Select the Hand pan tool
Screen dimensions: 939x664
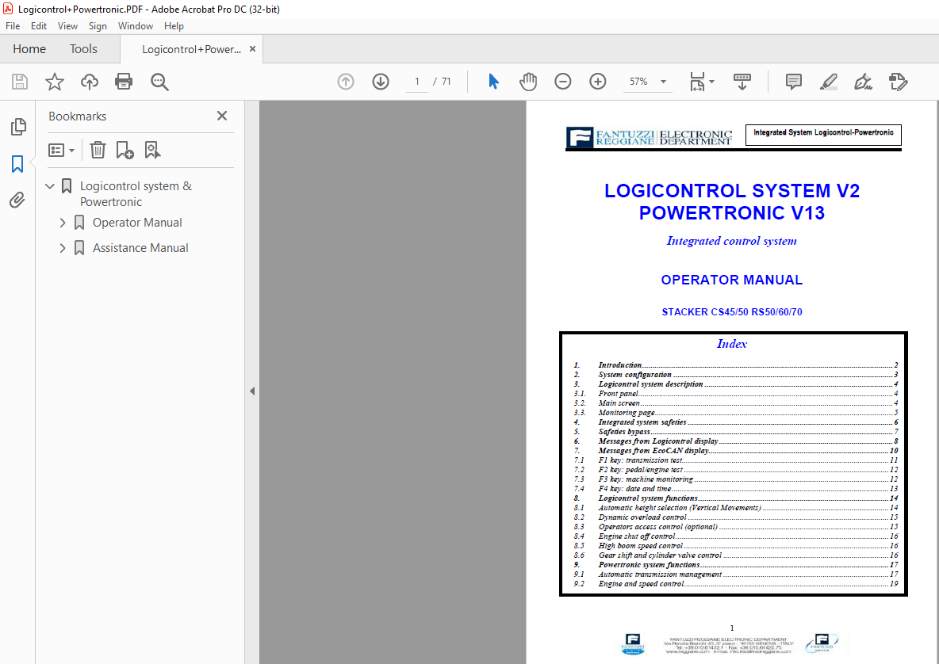click(x=527, y=82)
